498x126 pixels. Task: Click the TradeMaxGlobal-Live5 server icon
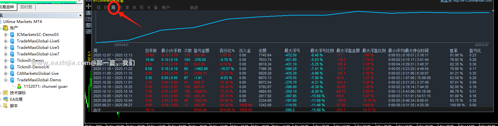point(12,47)
